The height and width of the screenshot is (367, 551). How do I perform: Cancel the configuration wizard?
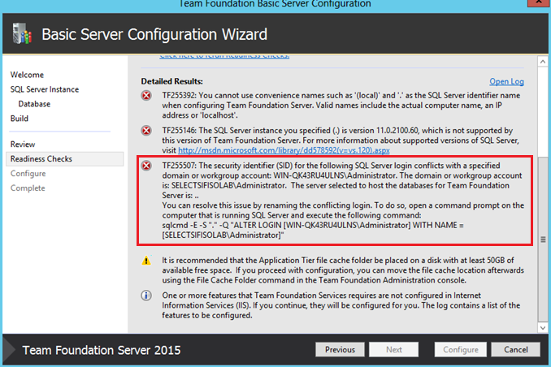pyautogui.click(x=515, y=349)
